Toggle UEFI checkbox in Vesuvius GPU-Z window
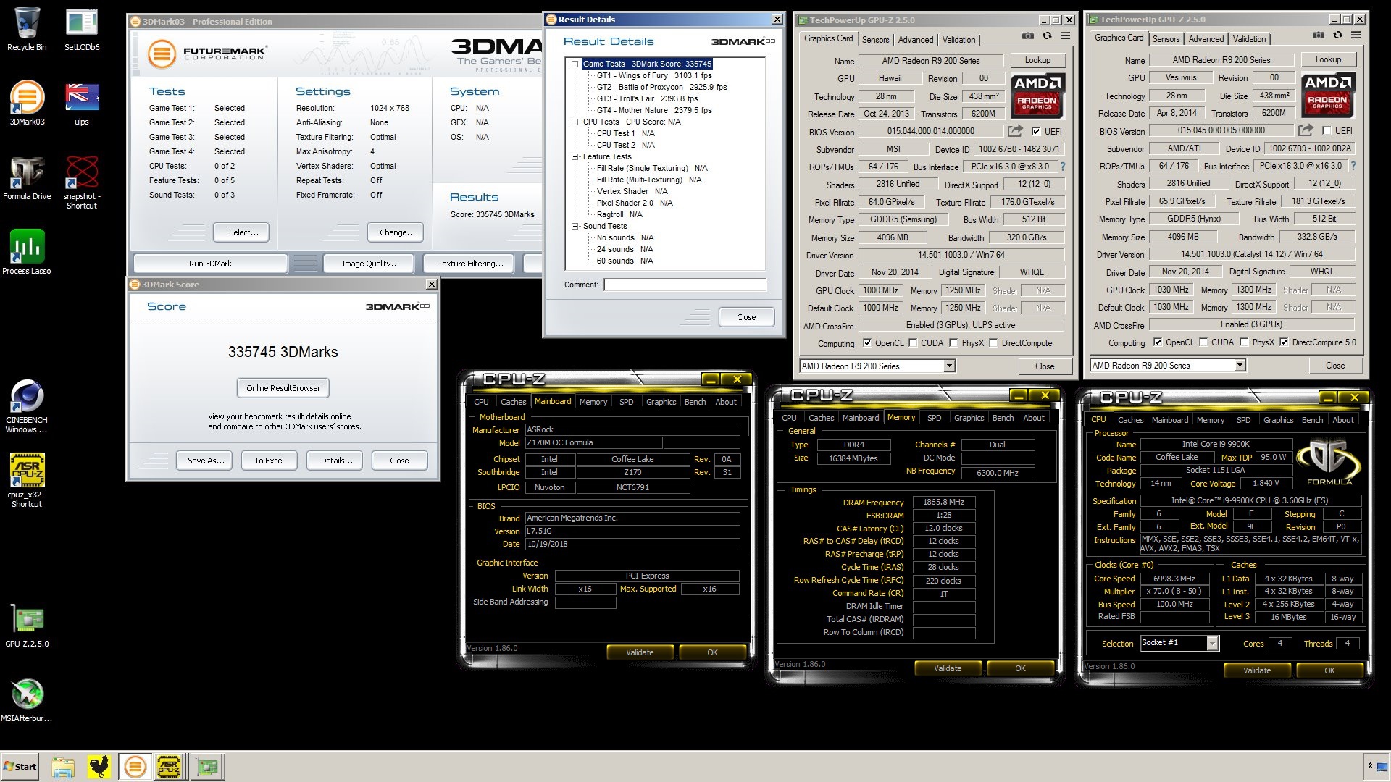The width and height of the screenshot is (1391, 782). coord(1327,131)
